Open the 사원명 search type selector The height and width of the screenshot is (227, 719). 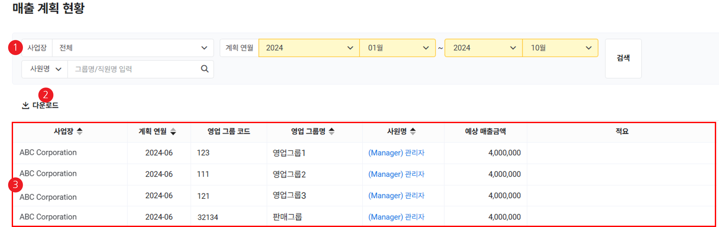click(45, 69)
